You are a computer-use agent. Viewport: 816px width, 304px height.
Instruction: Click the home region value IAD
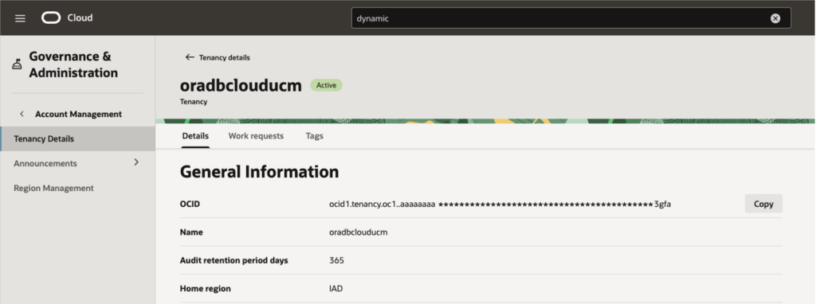(x=335, y=288)
